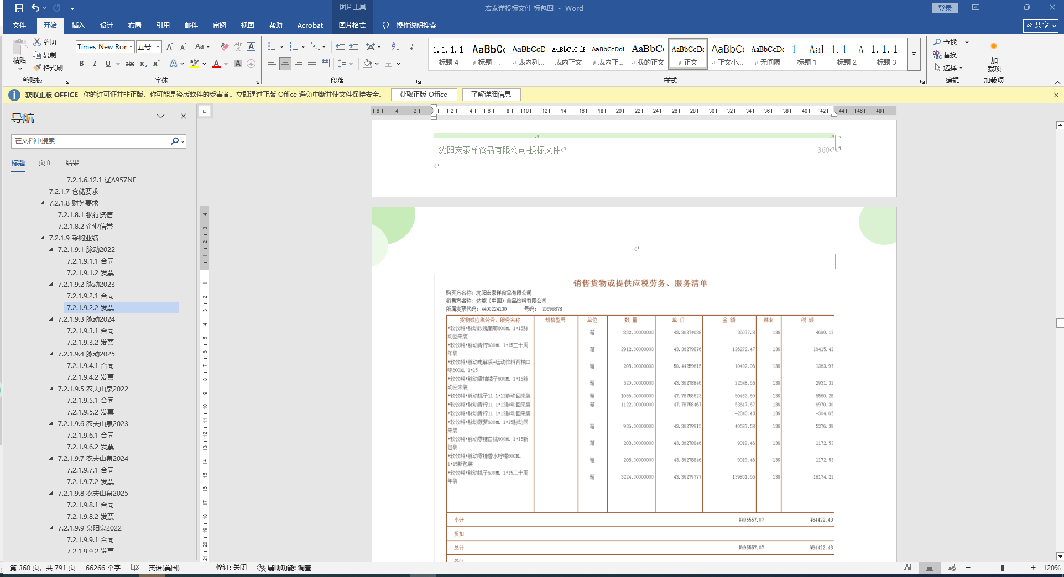Adjust the zoom slider in status bar

(x=1002, y=568)
